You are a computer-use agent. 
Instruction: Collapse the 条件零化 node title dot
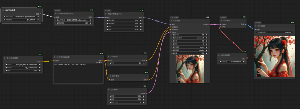point(110,76)
